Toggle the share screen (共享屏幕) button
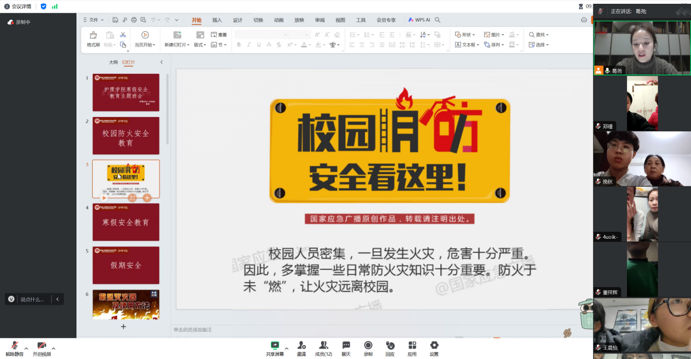 275,345
